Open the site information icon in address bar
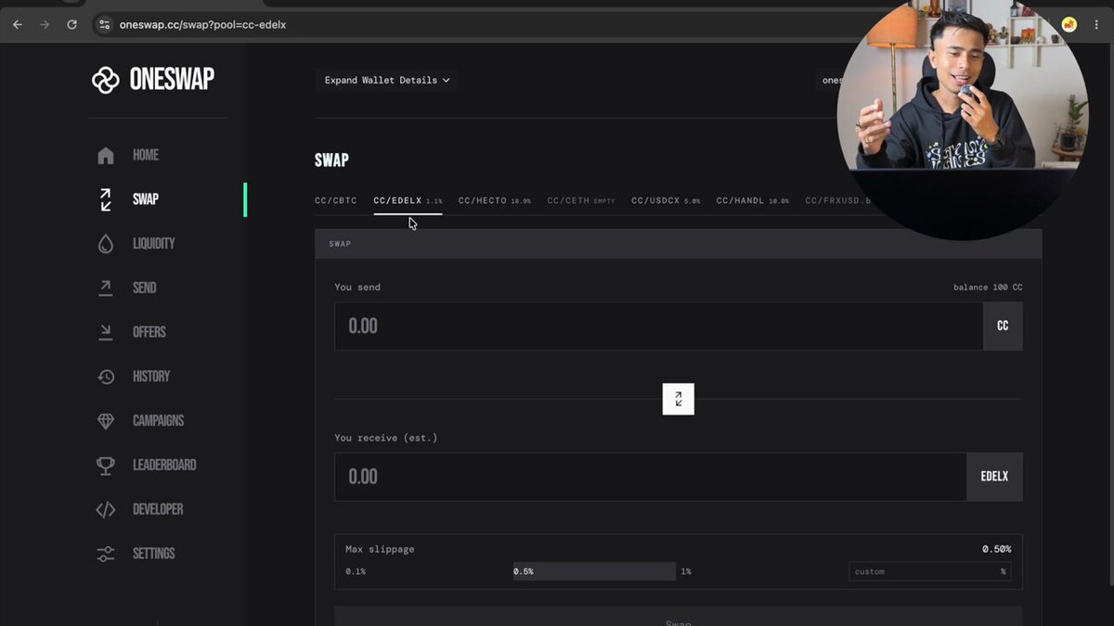 (105, 24)
